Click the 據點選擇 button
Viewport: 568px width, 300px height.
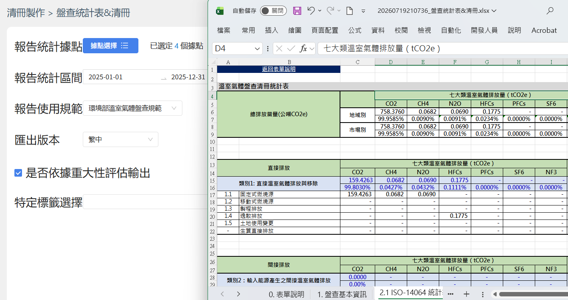[x=110, y=46]
